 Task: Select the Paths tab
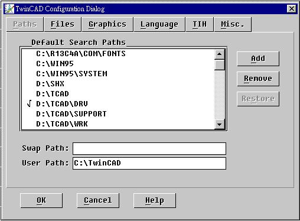[x=25, y=24]
